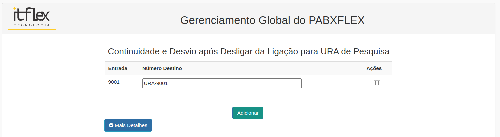Delete entry 9001 using the trash icon

click(x=377, y=83)
